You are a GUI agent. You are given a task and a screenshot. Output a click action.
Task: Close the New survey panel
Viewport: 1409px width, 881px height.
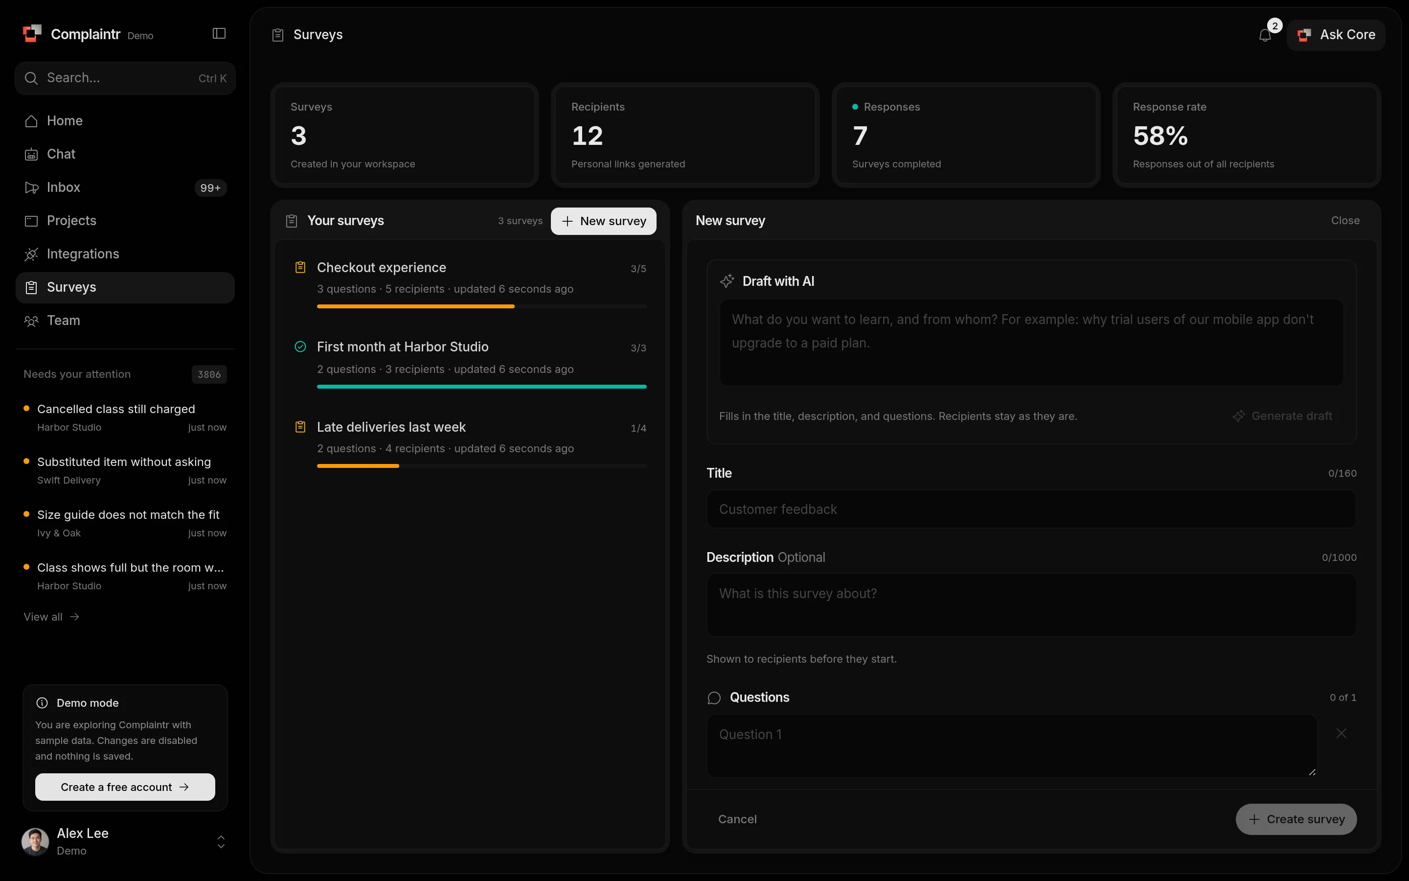point(1345,221)
